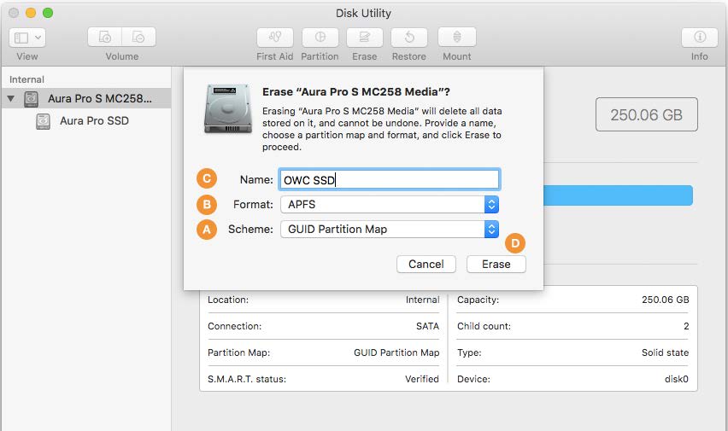Click the Mount toolbar icon

[x=457, y=37]
